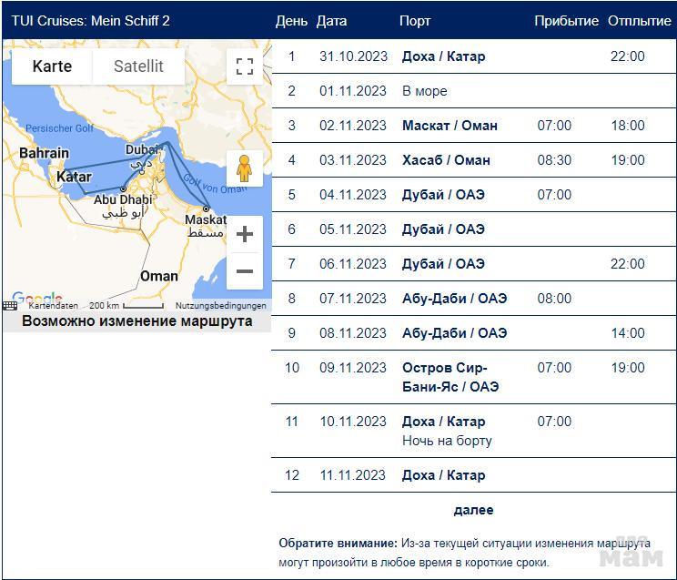Zoom out on the map
Viewport: 677px width, 580px height.
coord(244,271)
